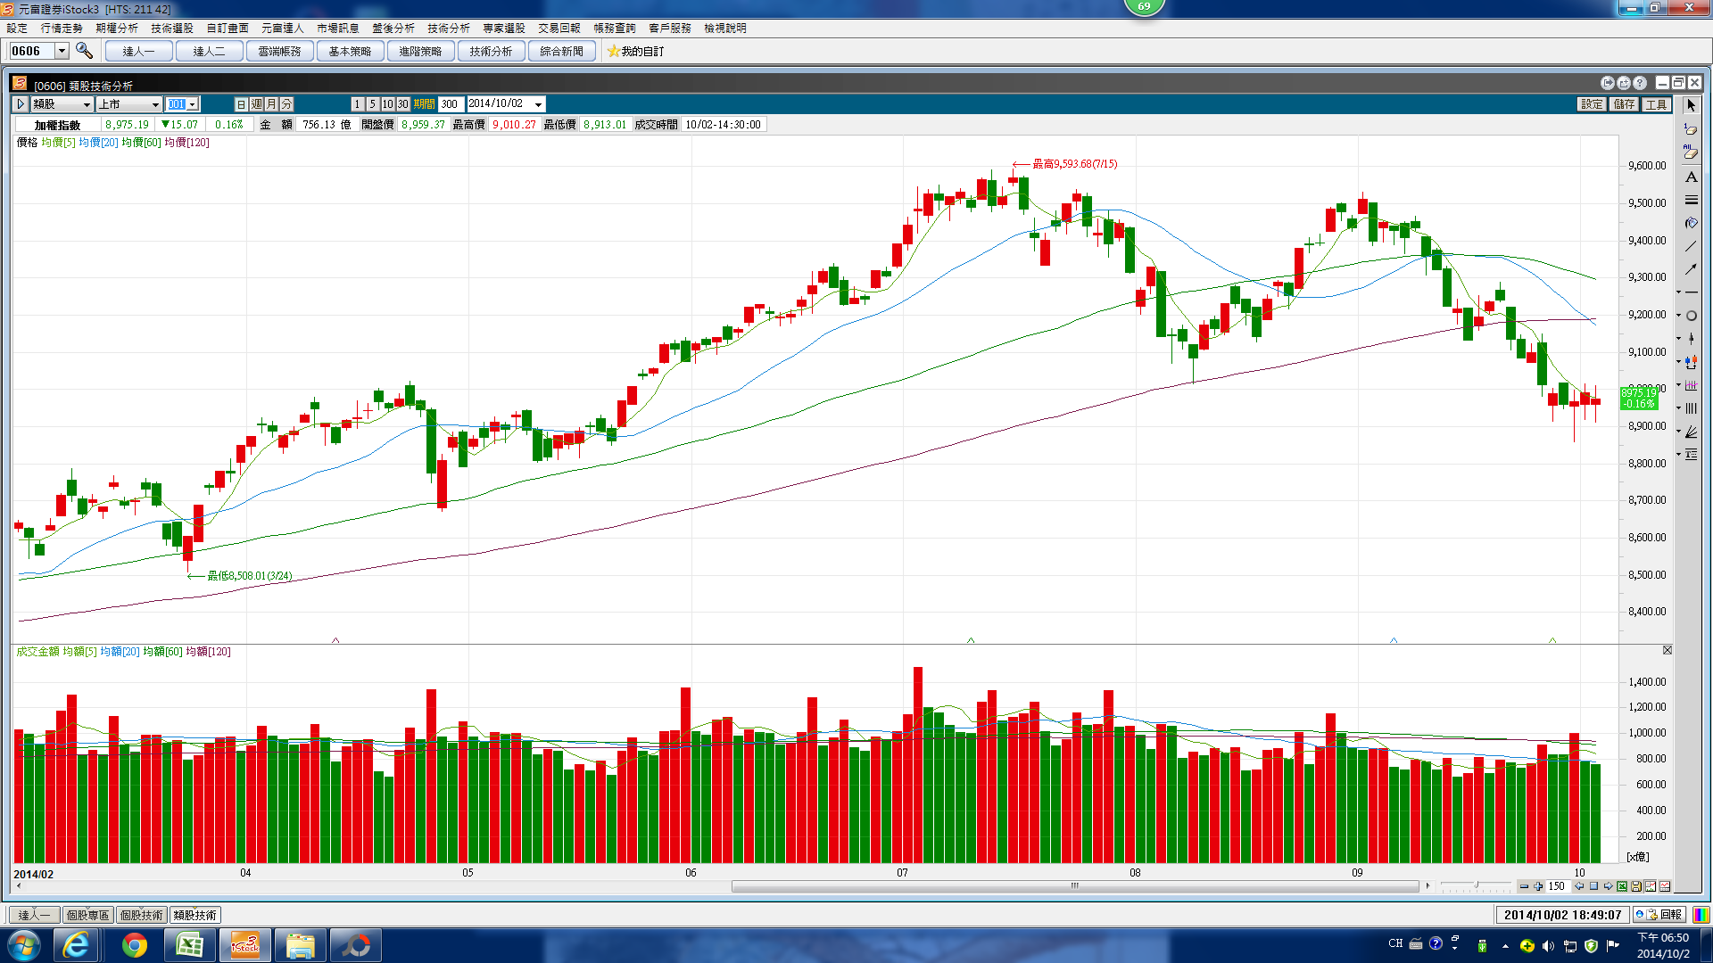The image size is (1713, 963).
Task: Open the 期權分析 menu
Action: 117,29
